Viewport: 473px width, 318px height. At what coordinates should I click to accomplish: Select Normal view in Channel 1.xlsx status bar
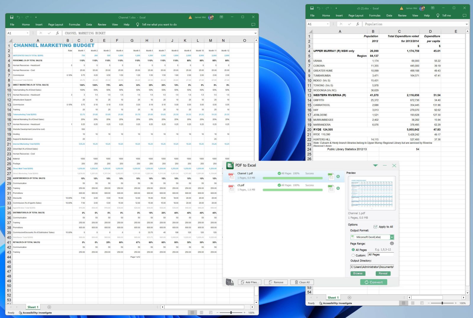tap(192, 313)
